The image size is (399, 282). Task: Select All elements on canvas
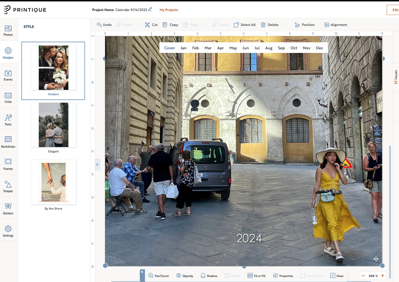click(245, 25)
